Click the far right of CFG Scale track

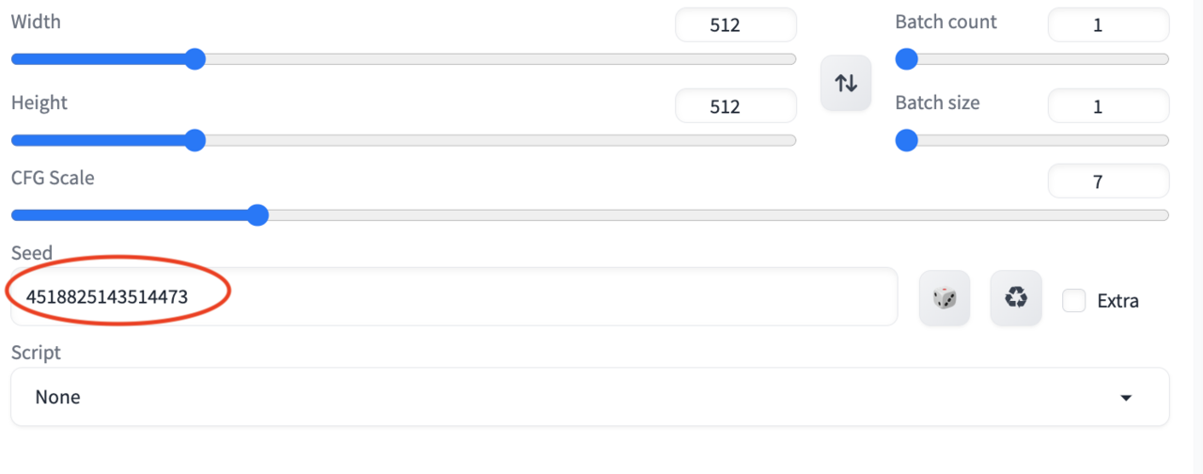[x=1164, y=215]
